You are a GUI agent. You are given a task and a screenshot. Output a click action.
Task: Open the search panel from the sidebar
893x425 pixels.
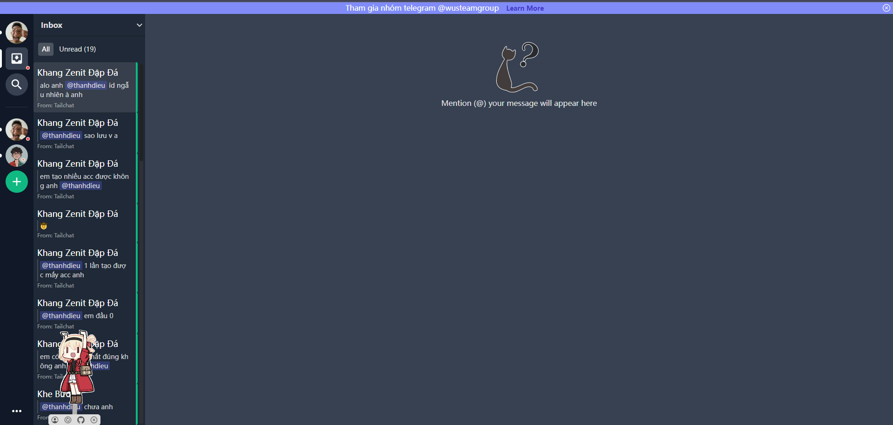point(17,85)
